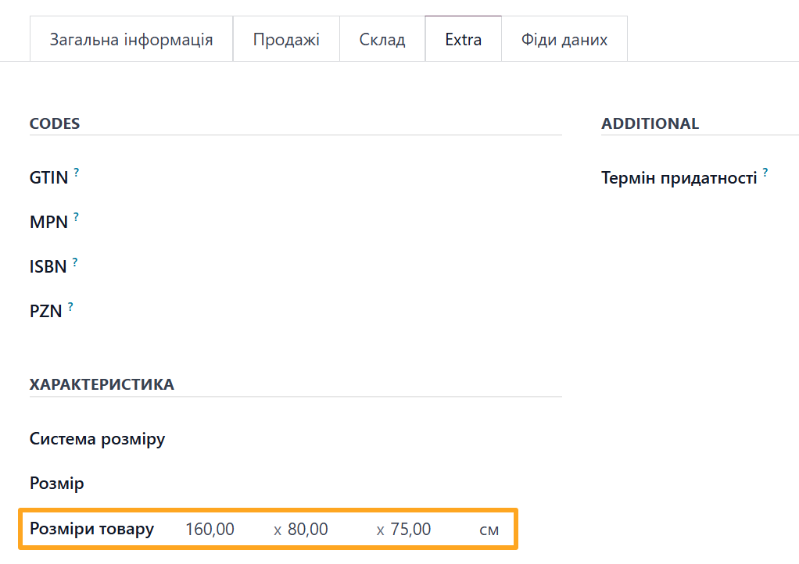
Task: Click the ХАРАКТЕРИСТИКА section header
Action: [x=102, y=384]
